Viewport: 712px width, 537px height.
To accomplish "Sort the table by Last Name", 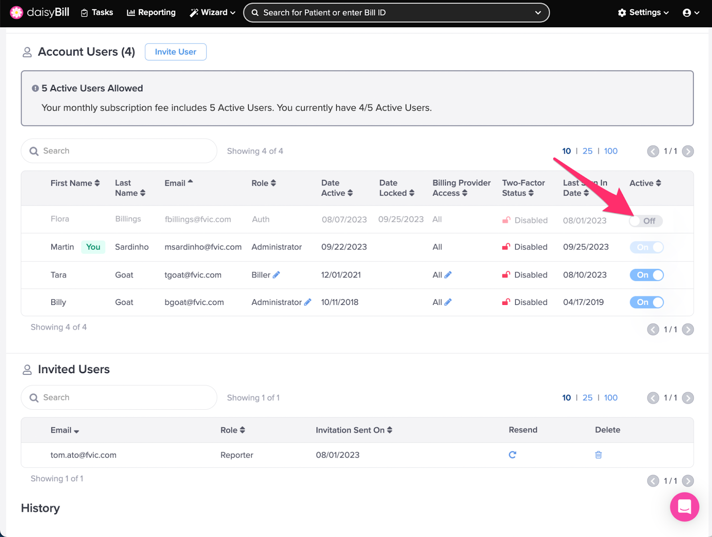I will [129, 188].
